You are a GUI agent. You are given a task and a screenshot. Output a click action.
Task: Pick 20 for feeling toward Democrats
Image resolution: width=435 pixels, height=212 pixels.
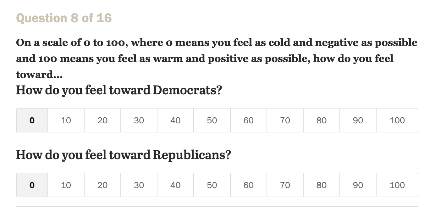coord(102,120)
